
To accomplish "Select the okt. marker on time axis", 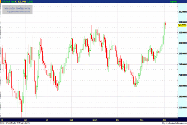I will tap(117, 120).
